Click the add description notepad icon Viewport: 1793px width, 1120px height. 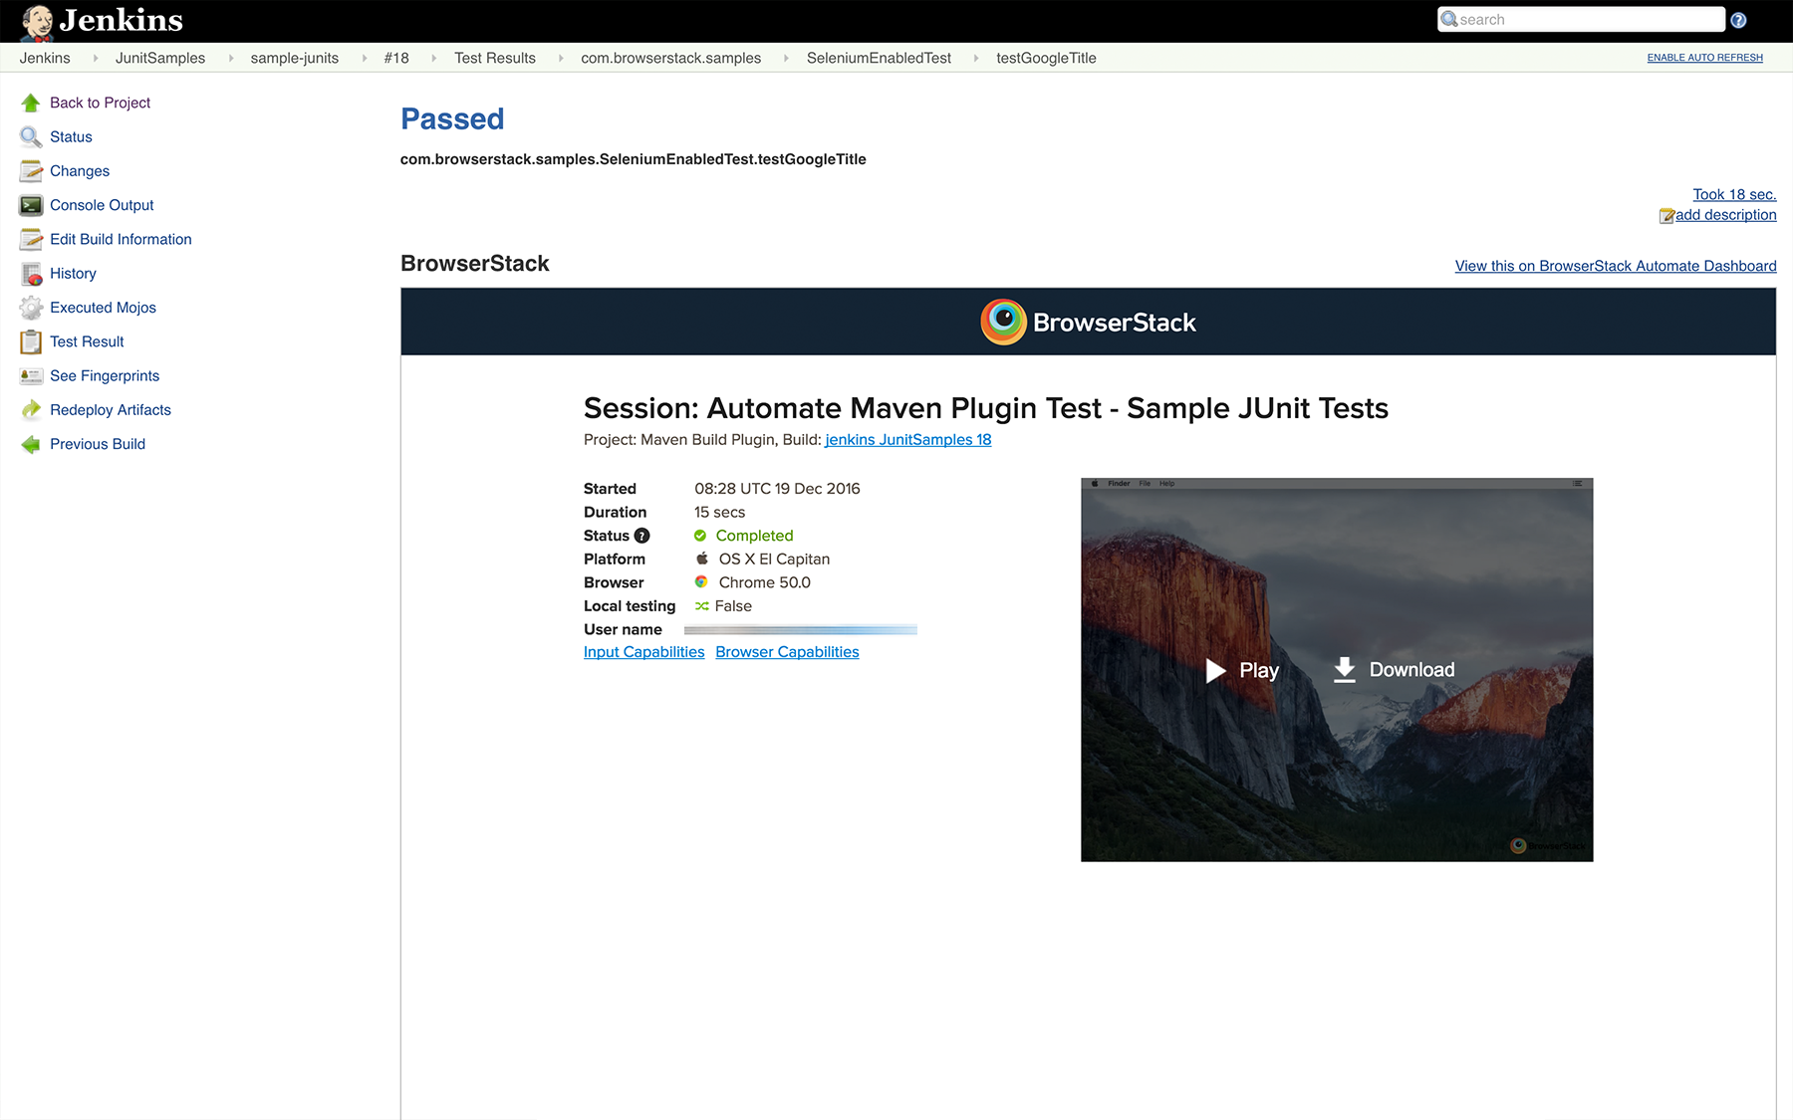pos(1666,216)
